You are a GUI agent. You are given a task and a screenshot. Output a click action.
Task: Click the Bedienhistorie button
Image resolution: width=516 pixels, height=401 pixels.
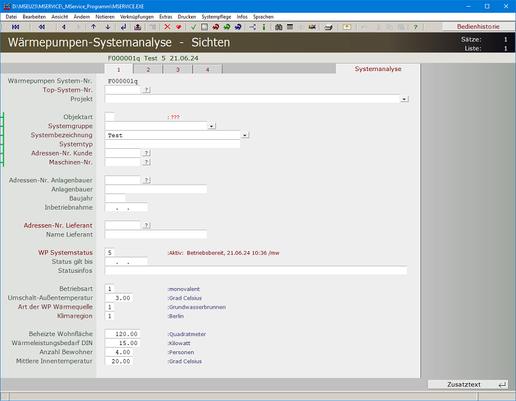(x=478, y=27)
